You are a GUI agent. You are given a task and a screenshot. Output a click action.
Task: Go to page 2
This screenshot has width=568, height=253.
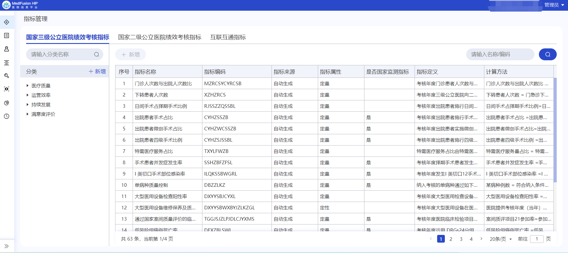pyautogui.click(x=451, y=239)
